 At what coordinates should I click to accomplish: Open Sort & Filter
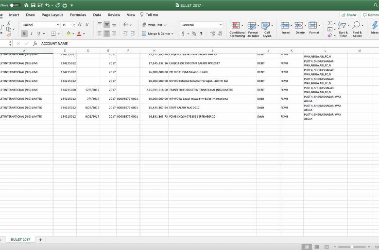pos(343,29)
